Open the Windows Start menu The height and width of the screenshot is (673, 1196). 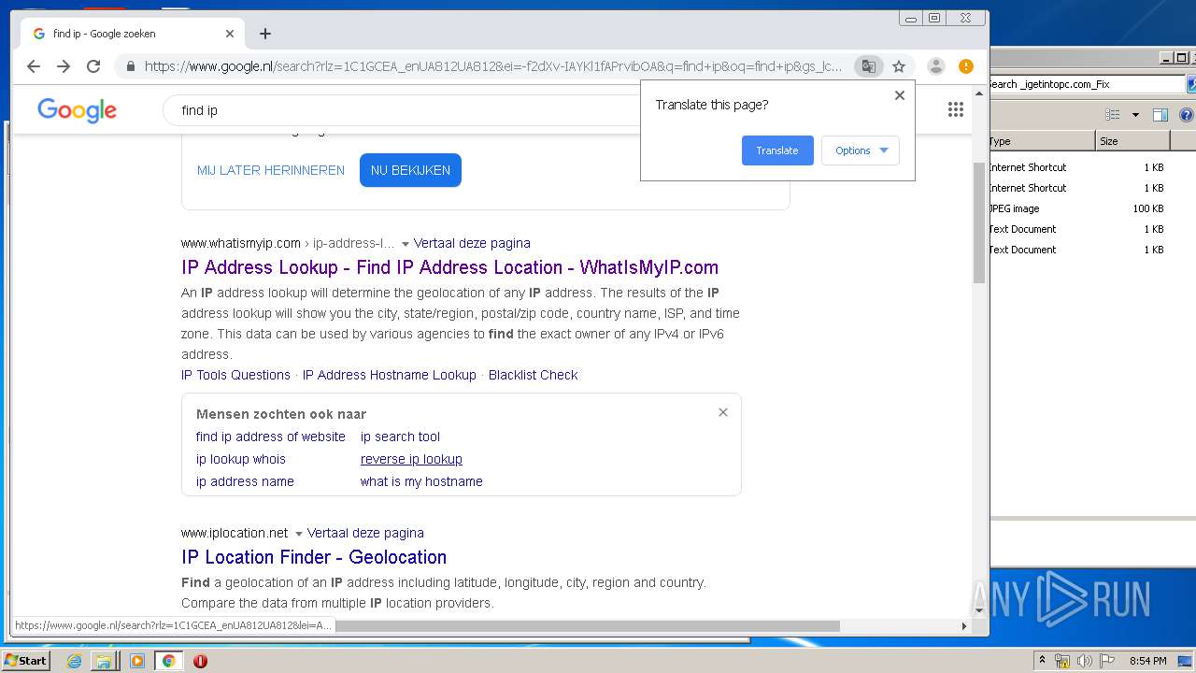point(25,661)
